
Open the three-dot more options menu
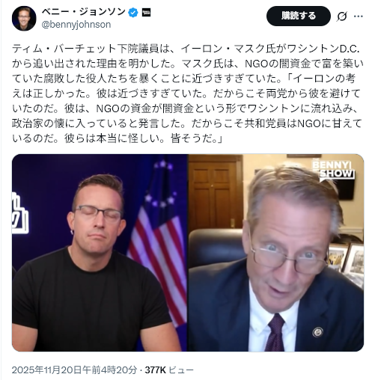point(359,16)
